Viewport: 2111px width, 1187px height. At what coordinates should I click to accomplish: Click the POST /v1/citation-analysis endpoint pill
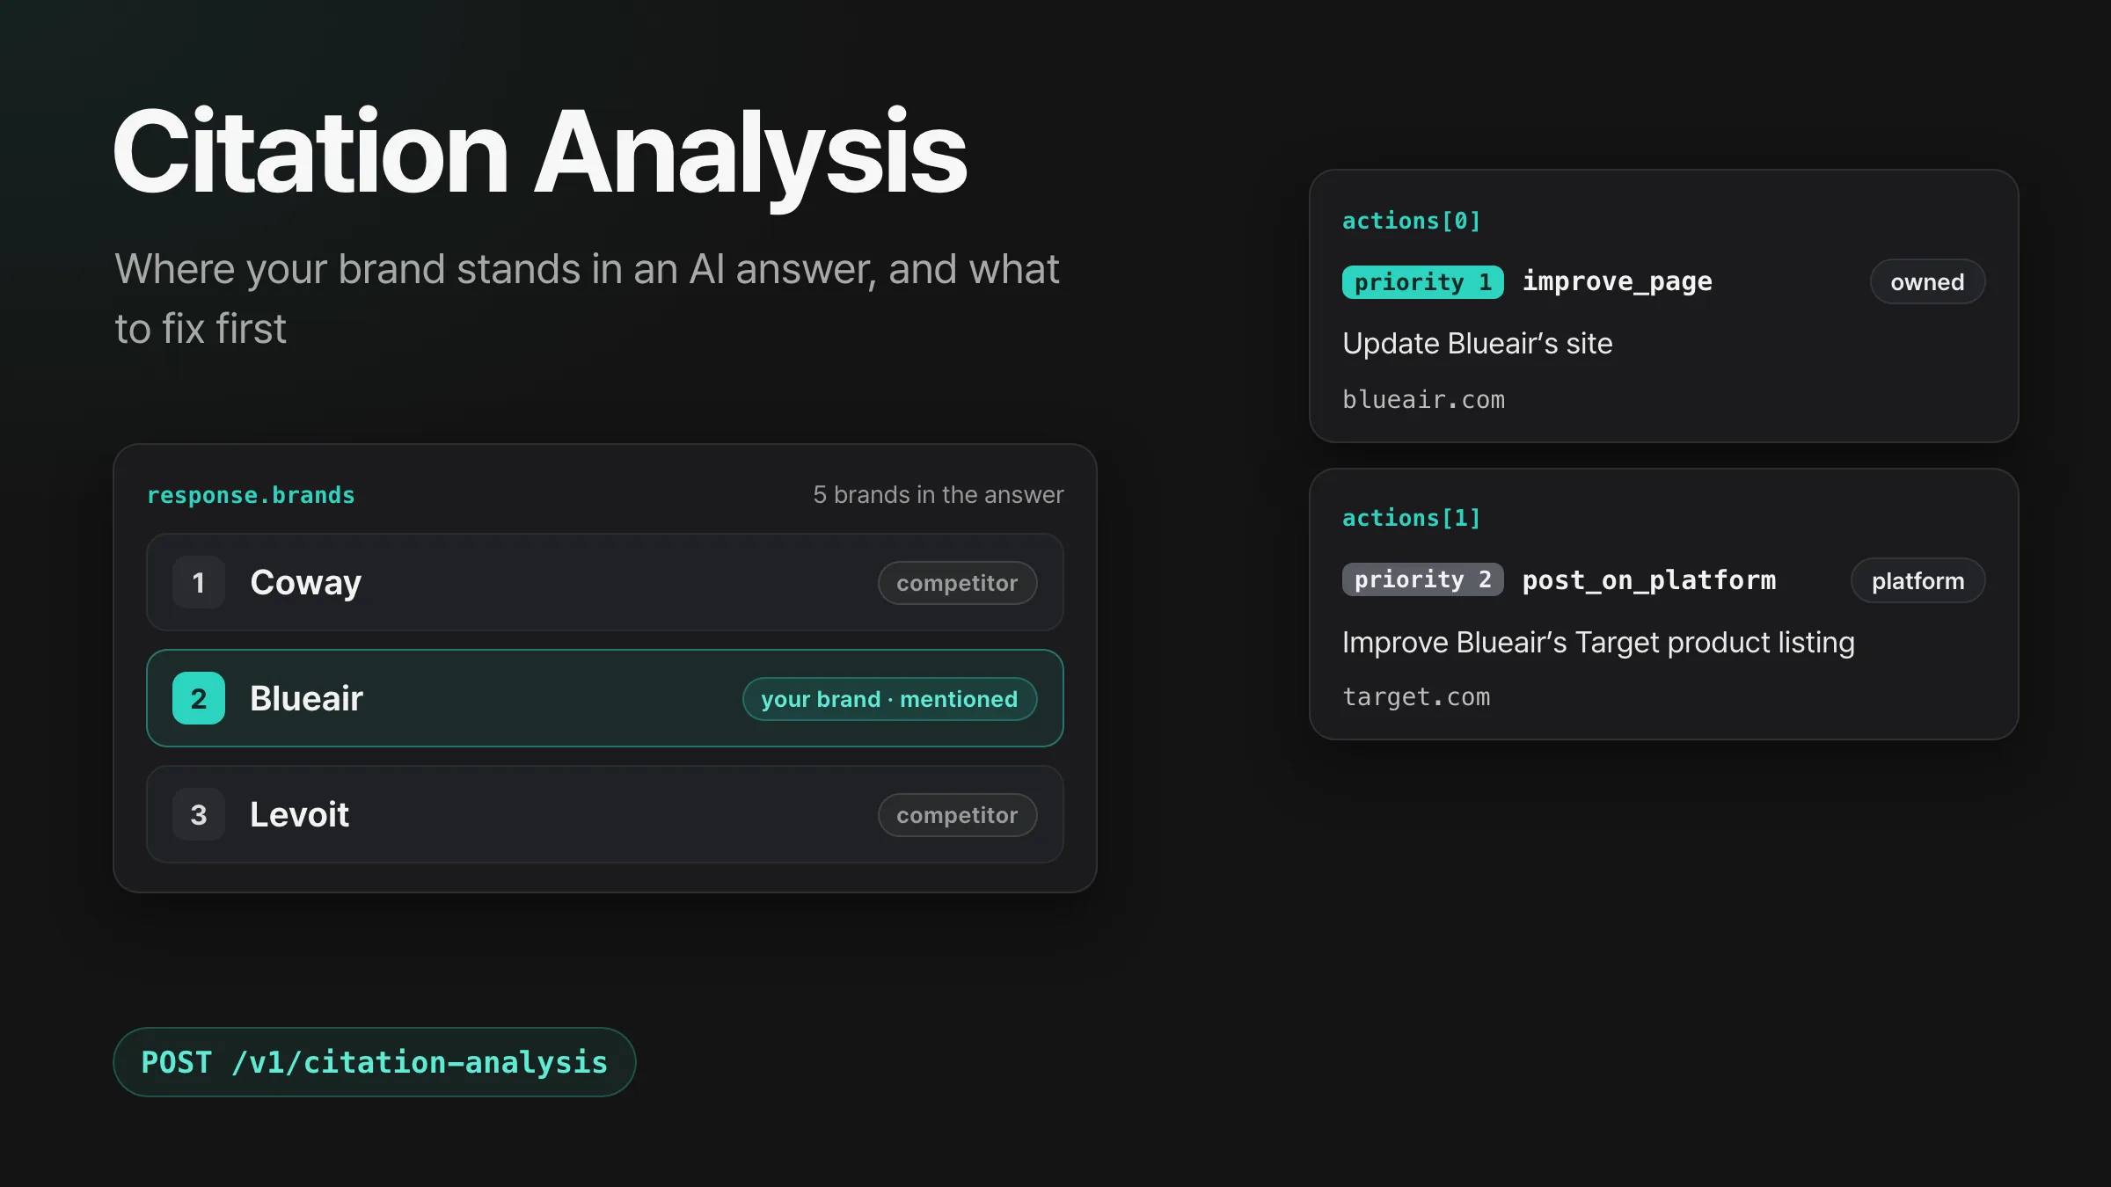374,1062
